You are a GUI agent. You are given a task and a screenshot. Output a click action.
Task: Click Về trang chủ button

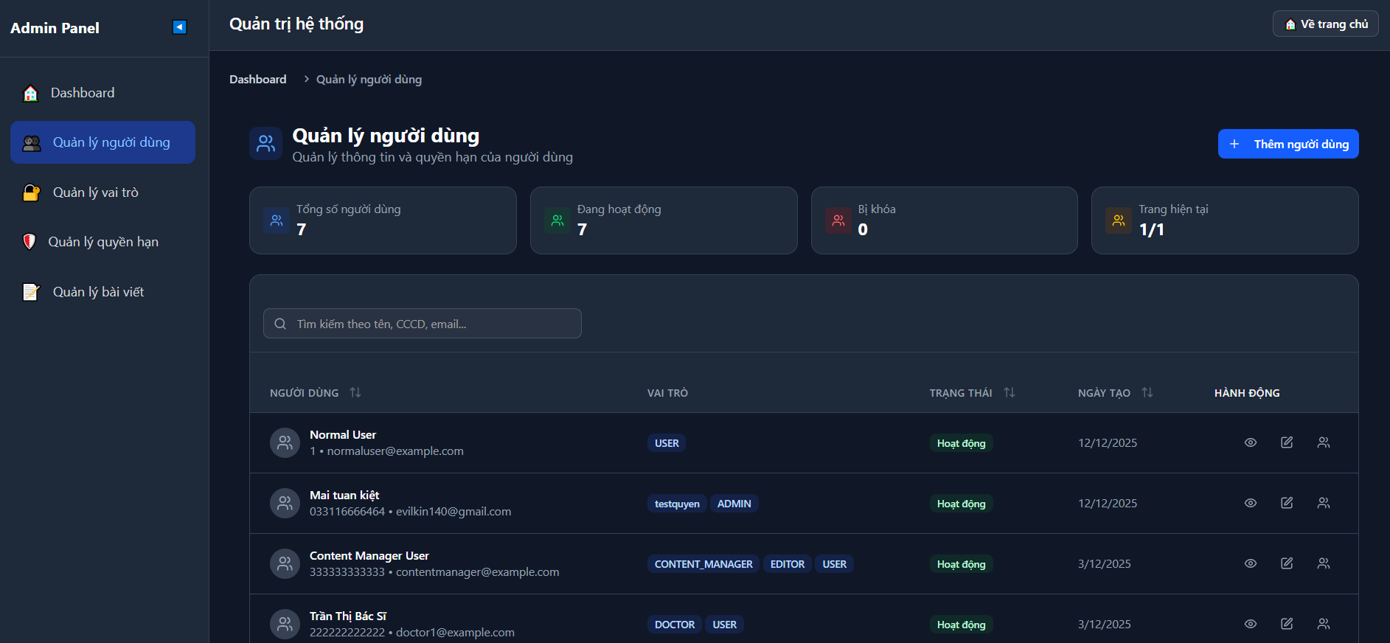pos(1325,24)
